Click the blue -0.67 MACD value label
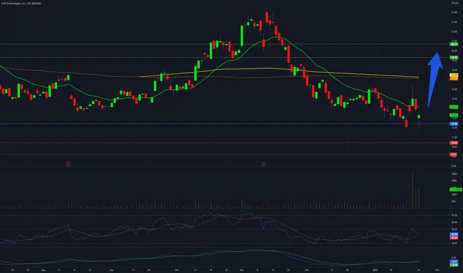Viewport: 463px width, 273px height. [454, 262]
